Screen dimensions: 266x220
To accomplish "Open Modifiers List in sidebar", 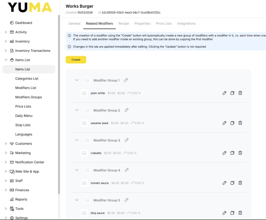I will point(26,88).
